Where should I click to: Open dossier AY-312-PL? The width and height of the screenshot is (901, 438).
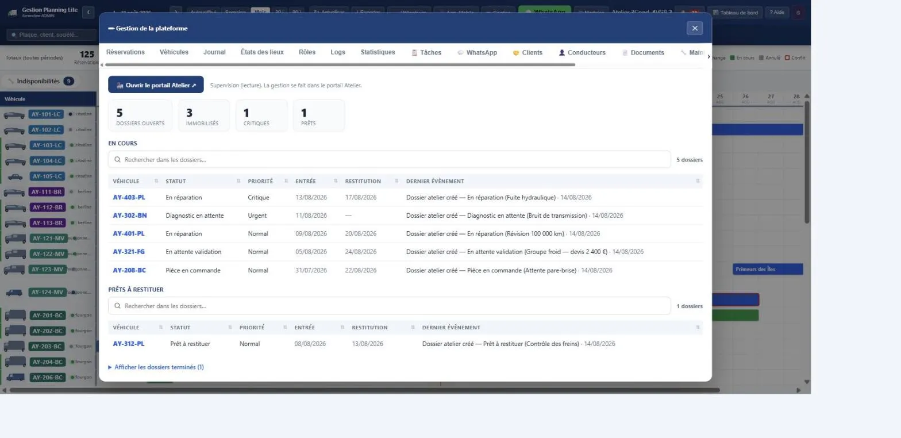pyautogui.click(x=129, y=344)
